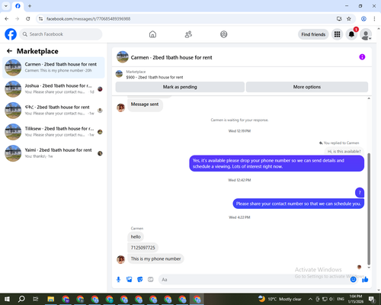
Task: Click the Mark as pending button
Action: [x=180, y=87]
